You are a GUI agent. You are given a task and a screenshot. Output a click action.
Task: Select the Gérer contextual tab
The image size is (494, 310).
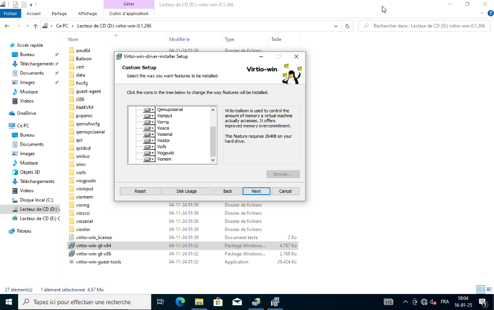(x=129, y=4)
